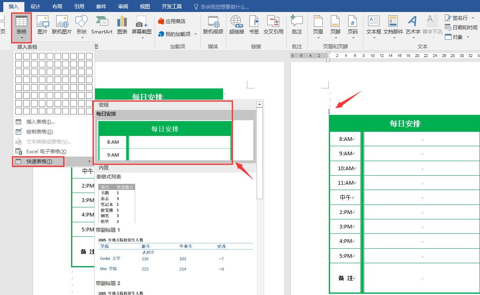Open the SmartArt graphic tool
The image size is (480, 295).
coord(102,25)
